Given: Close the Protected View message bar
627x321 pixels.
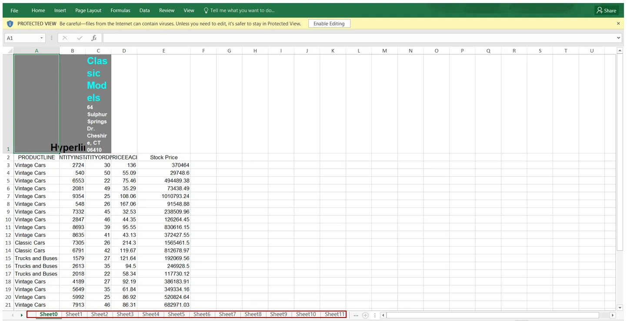Looking at the screenshot, I should point(618,23).
